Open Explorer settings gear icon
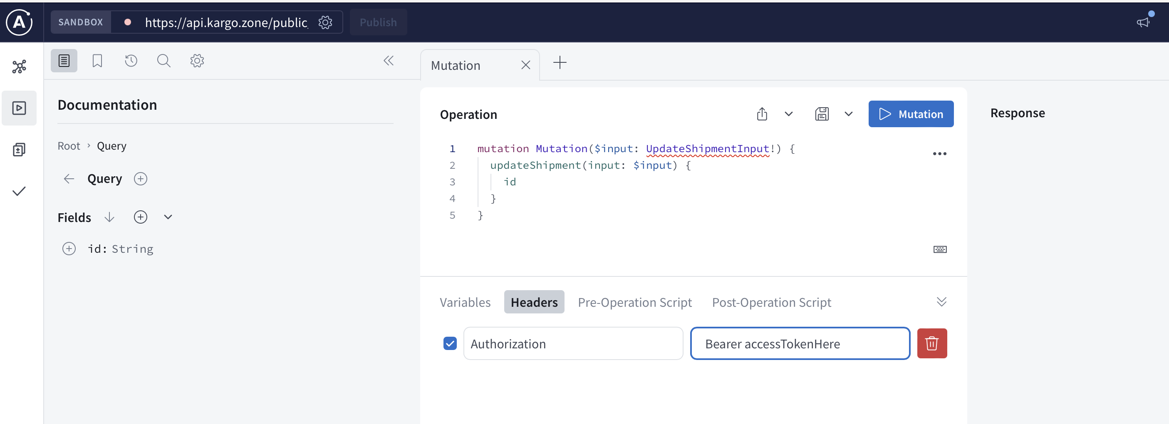This screenshot has height=424, width=1169. point(197,60)
